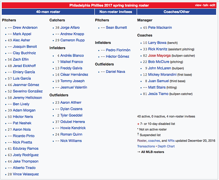Open the Transactions link
Image resolution: width=219 pixels, height=180 pixels.
coord(146,147)
